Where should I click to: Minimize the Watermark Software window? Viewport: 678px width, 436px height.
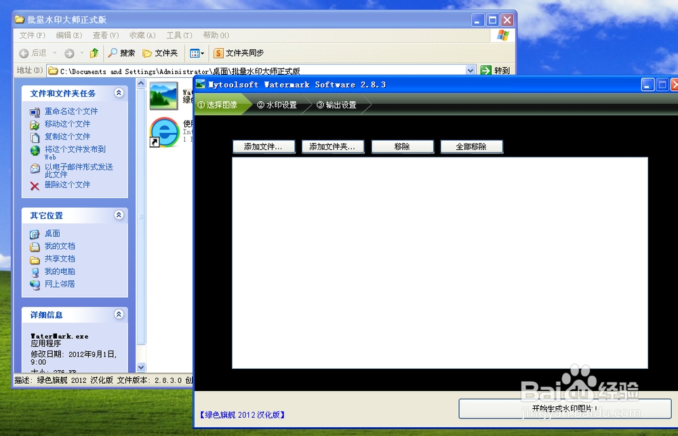click(x=647, y=84)
